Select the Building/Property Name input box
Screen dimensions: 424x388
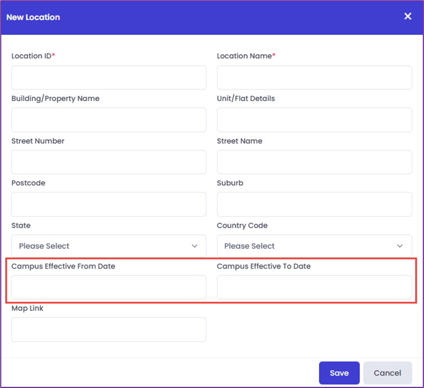[109, 120]
